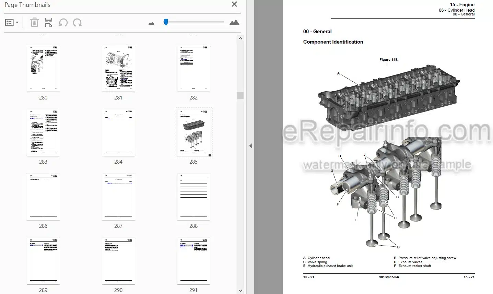
Task: Collapse the navigation pane with arrow
Action: pyautogui.click(x=250, y=146)
